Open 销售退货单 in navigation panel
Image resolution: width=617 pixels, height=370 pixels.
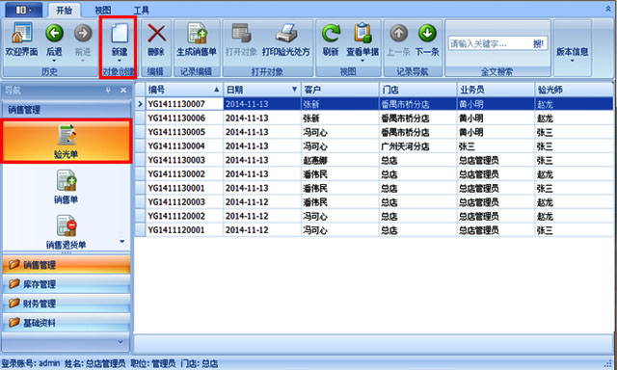pos(67,232)
